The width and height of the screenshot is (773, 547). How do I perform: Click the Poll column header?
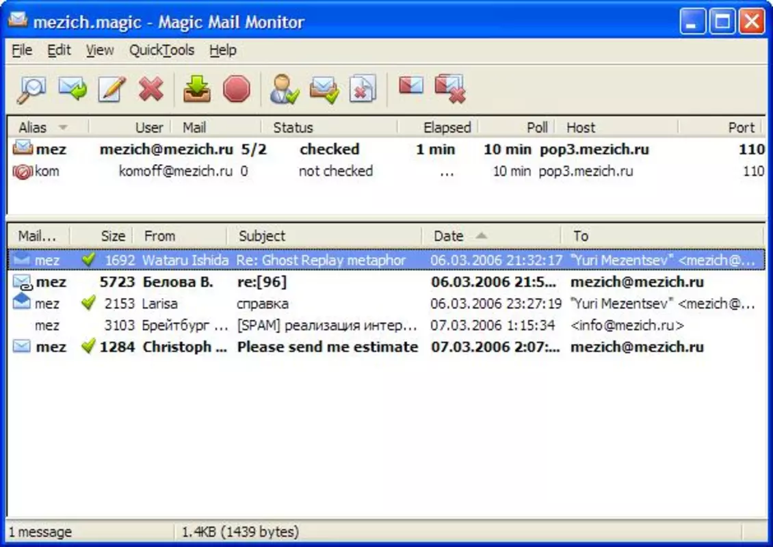point(516,128)
